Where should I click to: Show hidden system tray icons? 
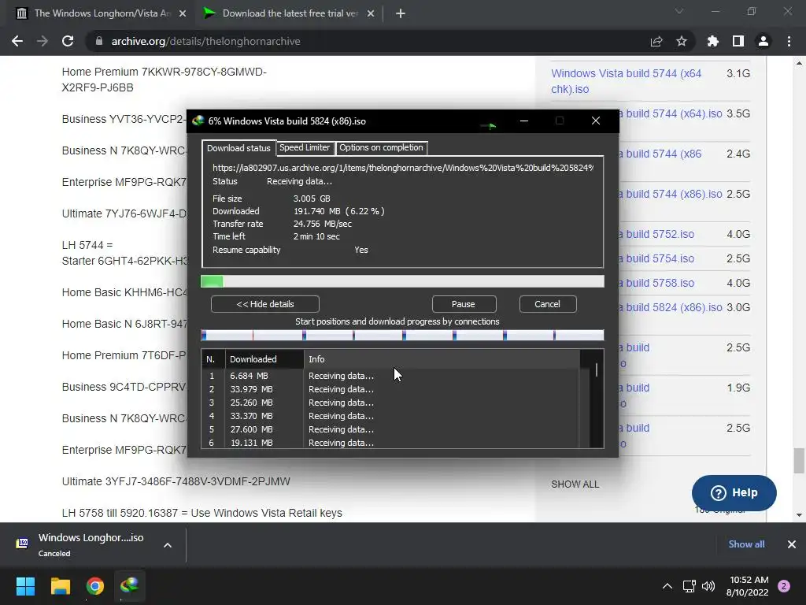pos(667,586)
